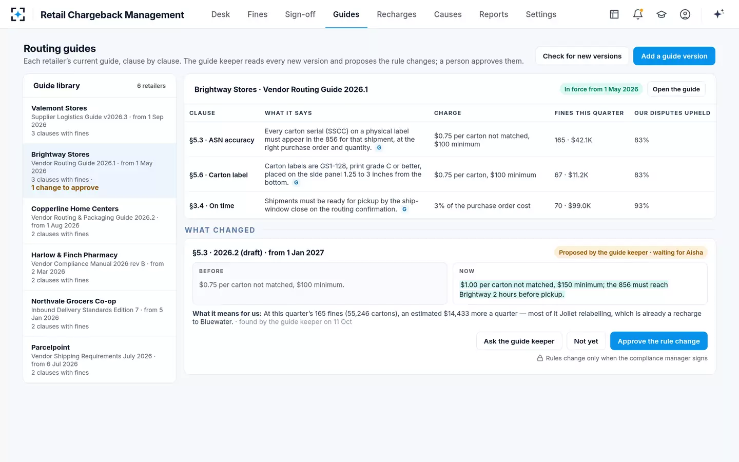Viewport: 739px width, 462px height.
Task: Click the Not yet button
Action: [x=586, y=341]
